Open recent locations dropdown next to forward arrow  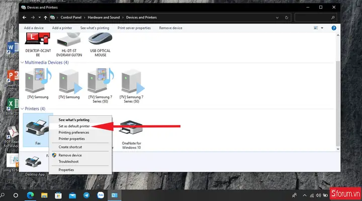click(40, 18)
